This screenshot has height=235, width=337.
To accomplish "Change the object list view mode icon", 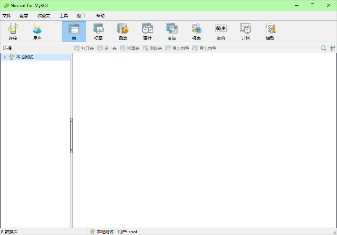I will click(x=332, y=48).
